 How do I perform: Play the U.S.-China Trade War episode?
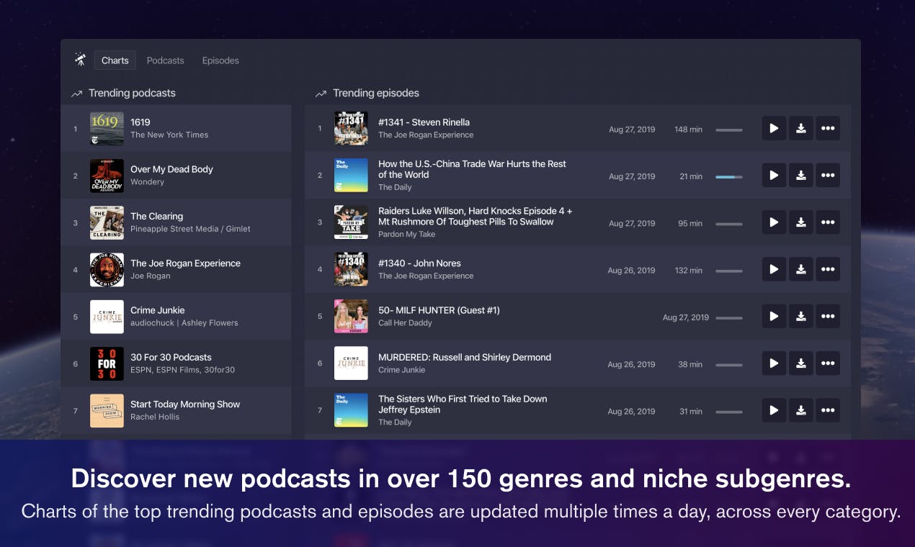tap(774, 175)
